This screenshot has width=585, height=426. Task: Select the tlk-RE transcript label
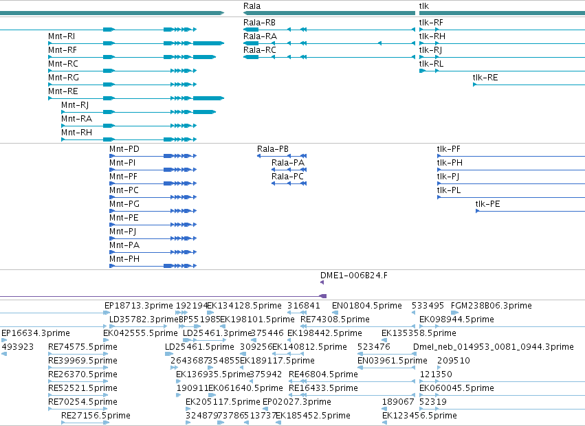485,78
